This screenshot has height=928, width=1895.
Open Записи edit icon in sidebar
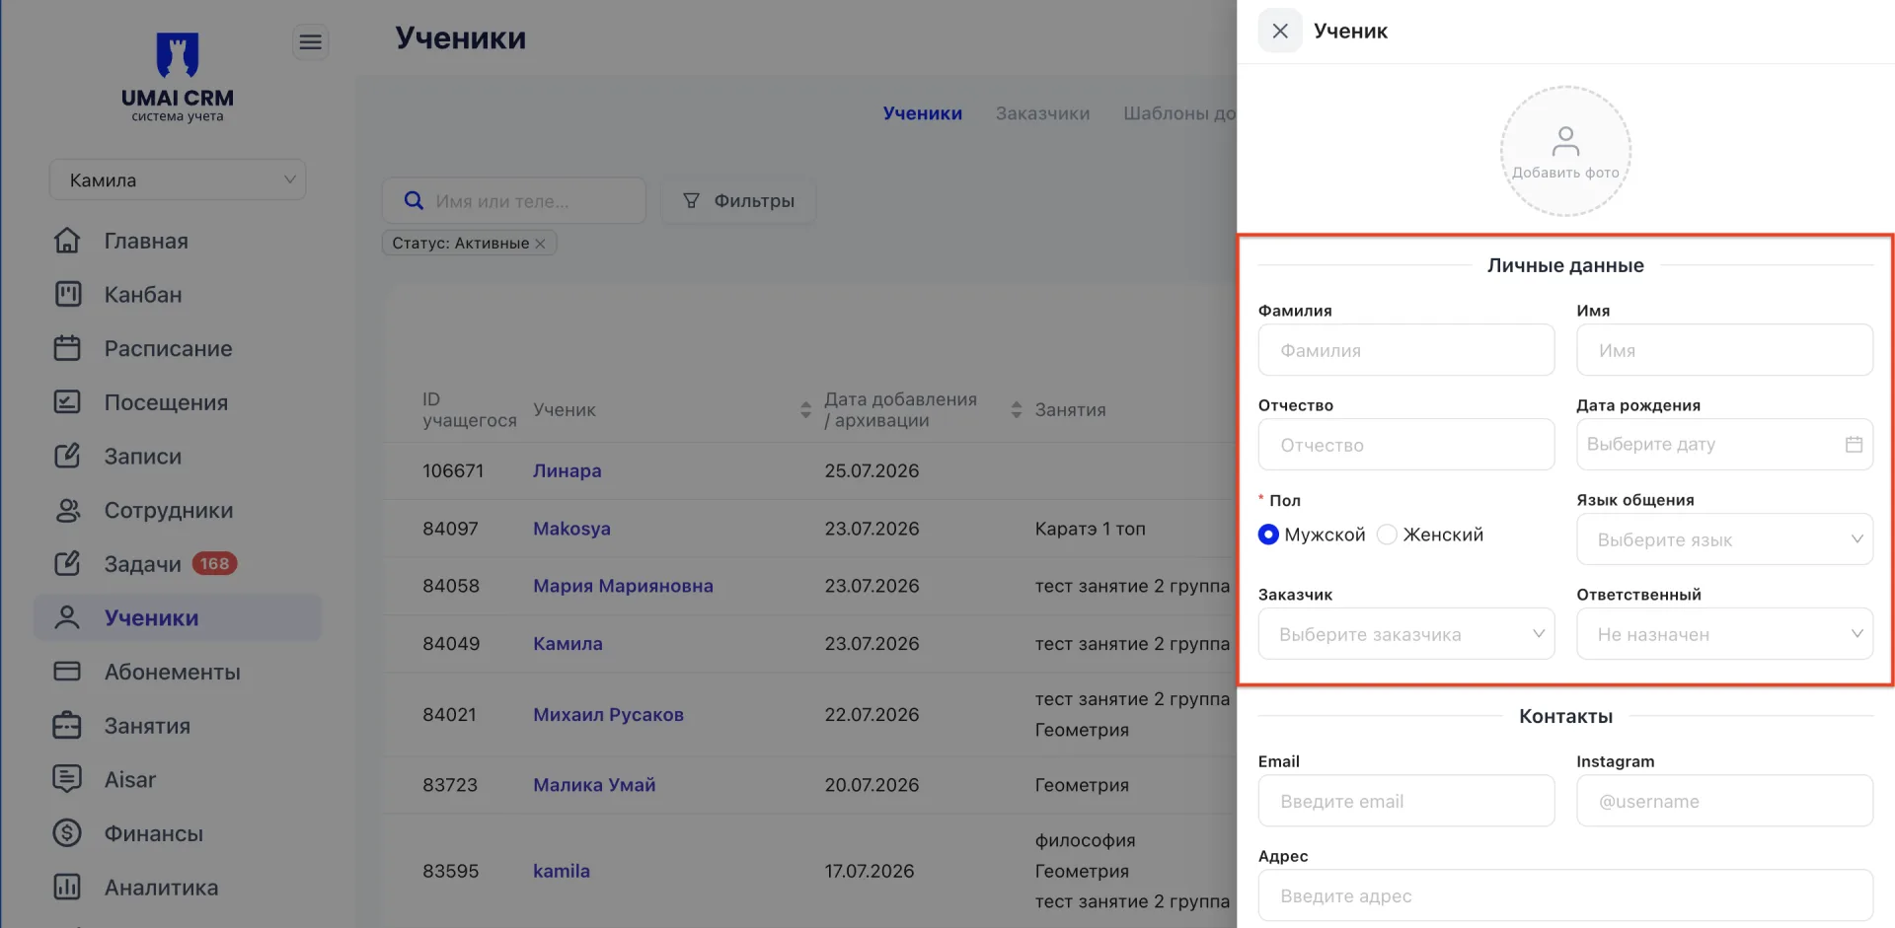[67, 456]
